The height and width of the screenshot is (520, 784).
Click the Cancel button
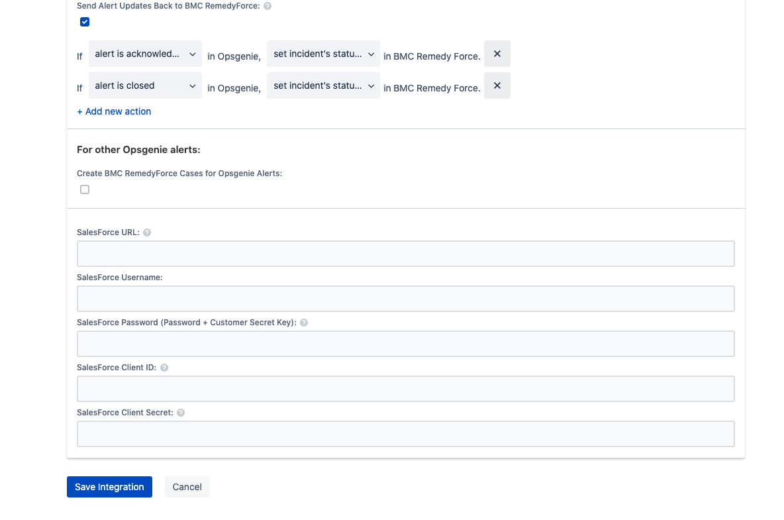coord(187,487)
